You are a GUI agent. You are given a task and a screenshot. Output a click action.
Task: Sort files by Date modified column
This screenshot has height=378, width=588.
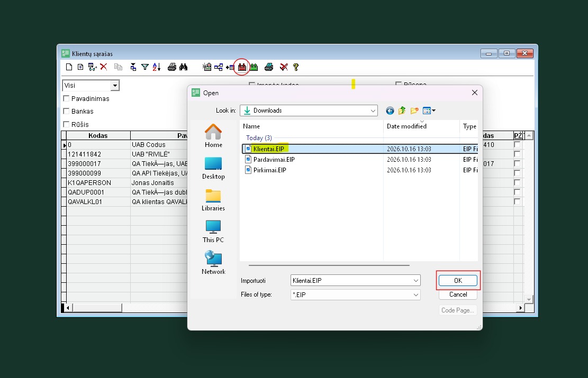point(421,126)
